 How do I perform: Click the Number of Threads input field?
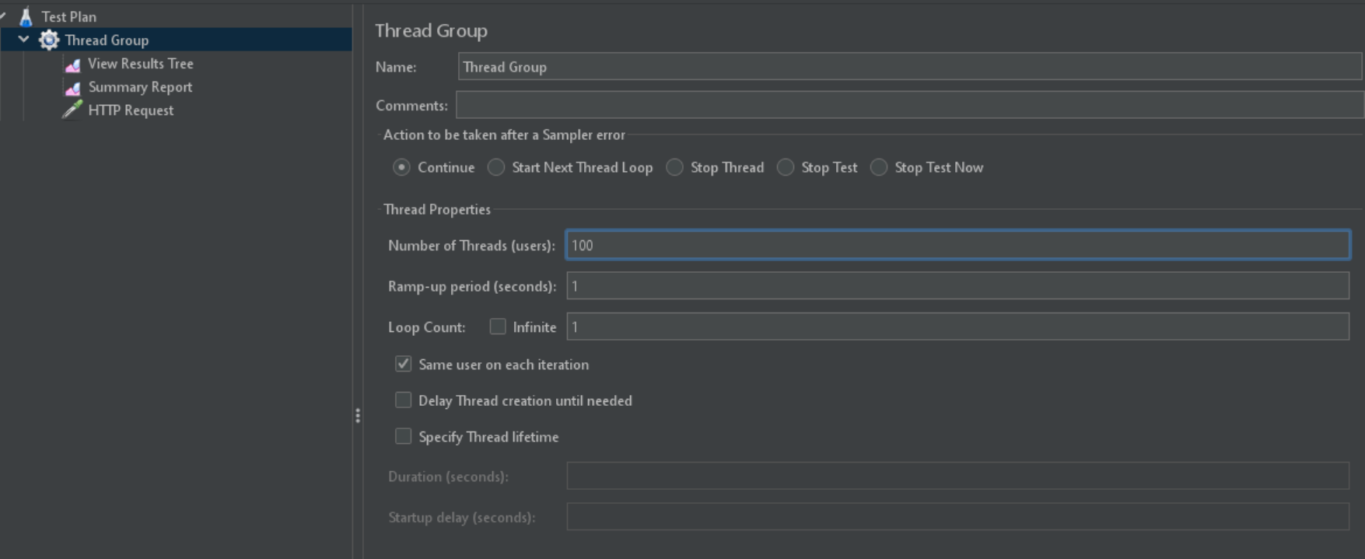tap(957, 246)
